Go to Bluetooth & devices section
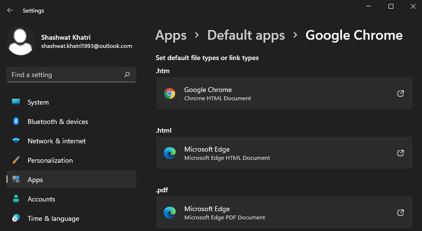 pos(57,122)
